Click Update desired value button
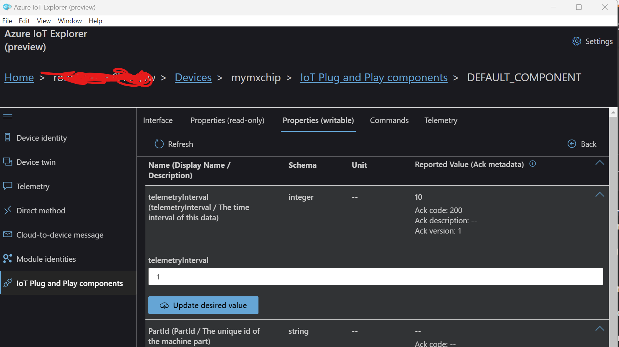Screen dimensions: 619x347 coord(203,305)
